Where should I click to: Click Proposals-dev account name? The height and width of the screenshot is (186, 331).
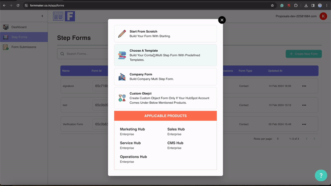pyautogui.click(x=296, y=16)
